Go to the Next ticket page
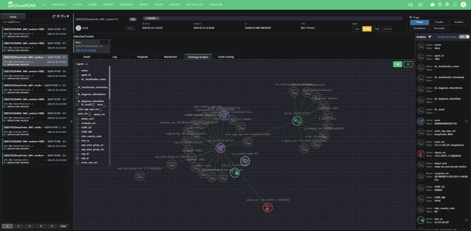 (63, 226)
